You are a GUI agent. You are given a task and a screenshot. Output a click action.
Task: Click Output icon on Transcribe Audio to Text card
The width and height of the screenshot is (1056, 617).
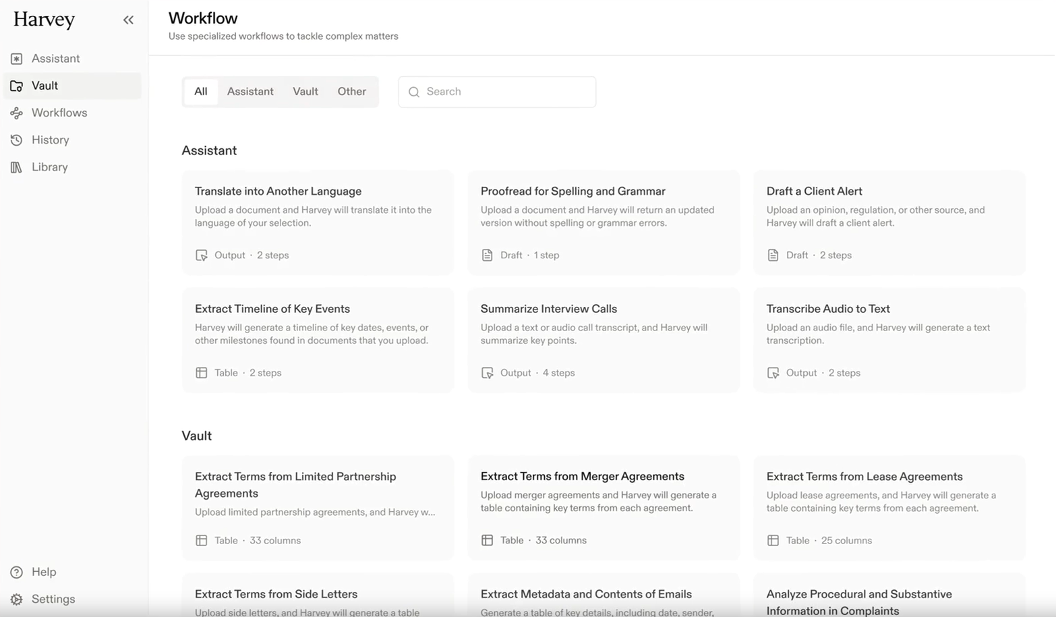pos(773,373)
